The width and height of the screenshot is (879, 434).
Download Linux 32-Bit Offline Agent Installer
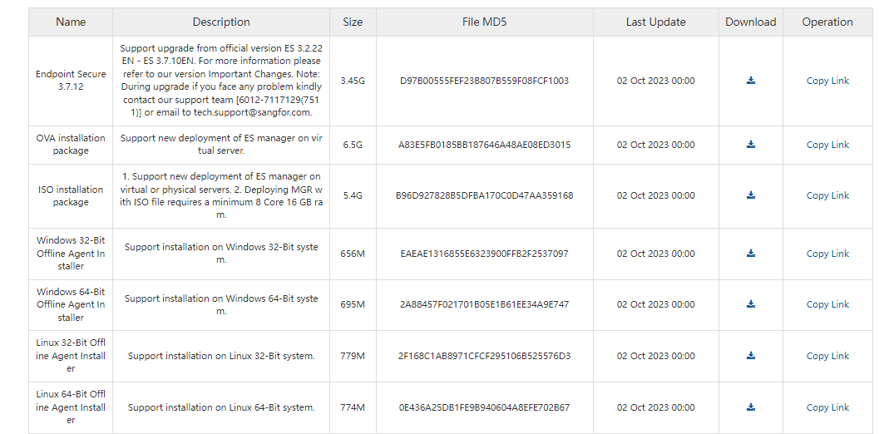tap(751, 356)
